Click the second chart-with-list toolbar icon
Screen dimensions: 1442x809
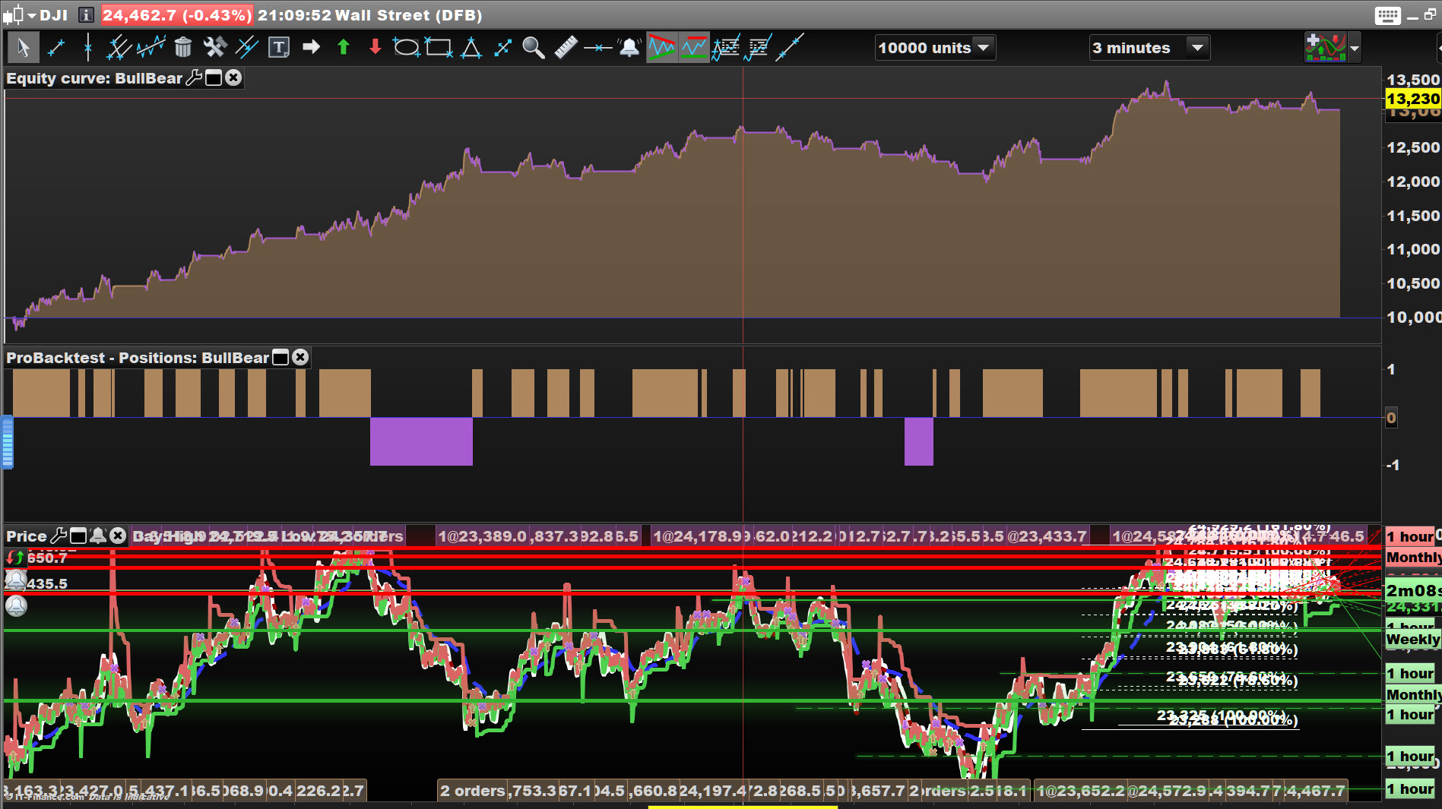758,48
